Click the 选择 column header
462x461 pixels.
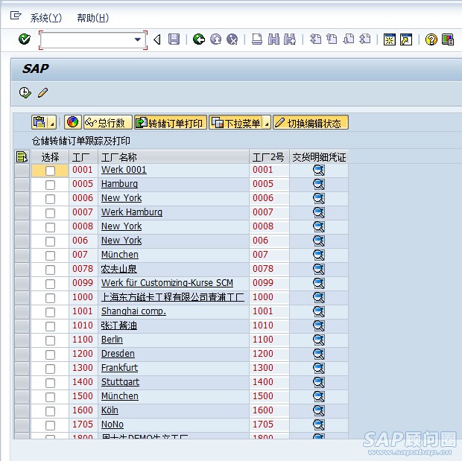pyautogui.click(x=50, y=156)
